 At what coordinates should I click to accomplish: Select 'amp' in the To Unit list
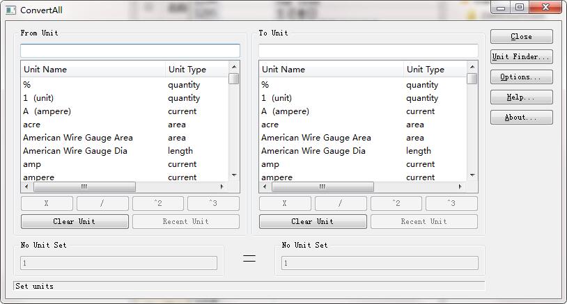tap(270, 165)
